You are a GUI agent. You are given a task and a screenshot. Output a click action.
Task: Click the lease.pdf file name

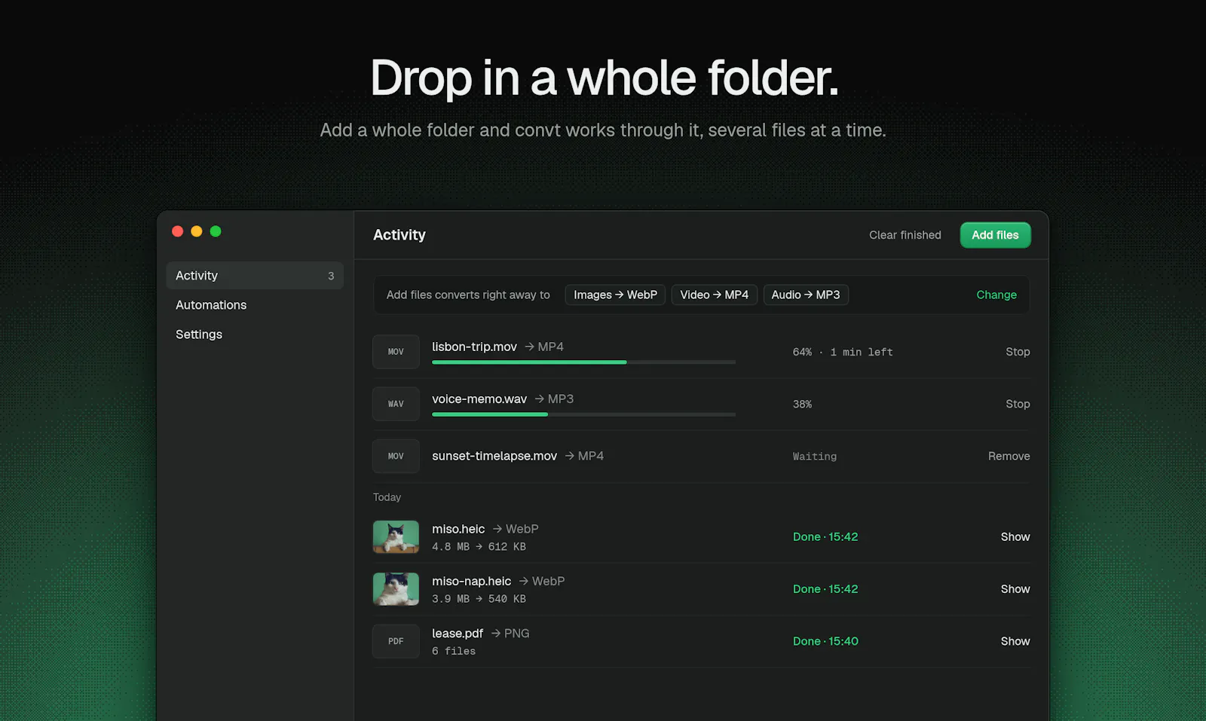tap(458, 633)
